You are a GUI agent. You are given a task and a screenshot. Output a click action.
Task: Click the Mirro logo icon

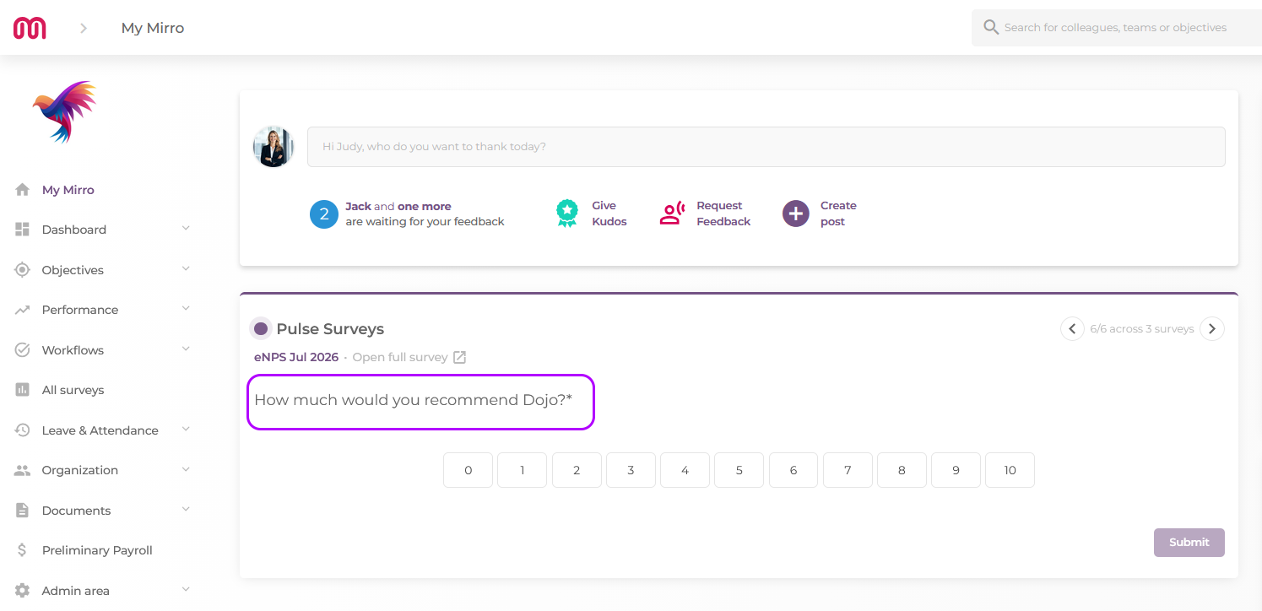(x=30, y=28)
